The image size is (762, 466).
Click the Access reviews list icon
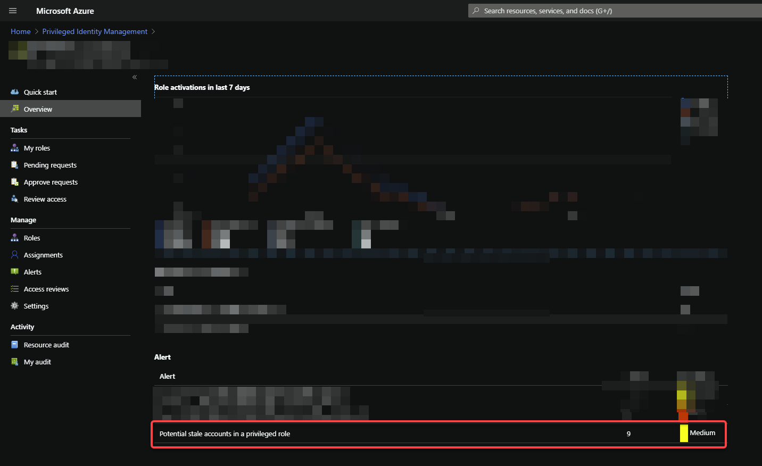pyautogui.click(x=14, y=289)
